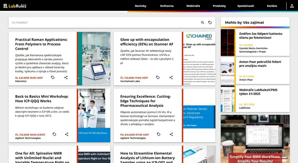Share the Practical Raman Applications webinar
The width and height of the screenshot is (298, 163).
tap(66, 77)
